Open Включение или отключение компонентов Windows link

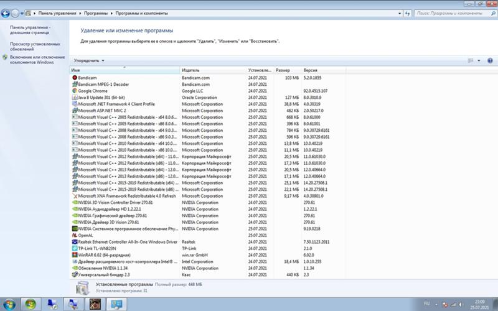tap(37, 60)
